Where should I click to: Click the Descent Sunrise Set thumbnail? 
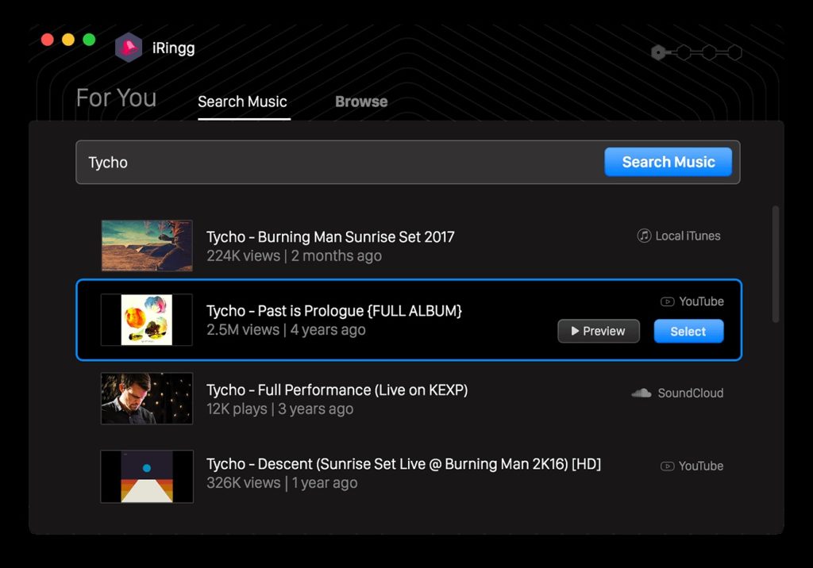click(x=147, y=476)
